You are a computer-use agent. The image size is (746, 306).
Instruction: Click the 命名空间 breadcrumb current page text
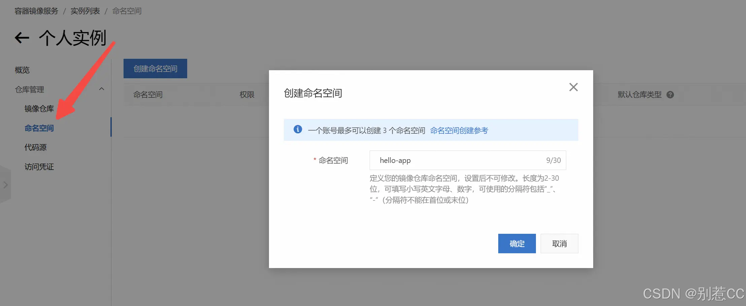click(x=127, y=11)
